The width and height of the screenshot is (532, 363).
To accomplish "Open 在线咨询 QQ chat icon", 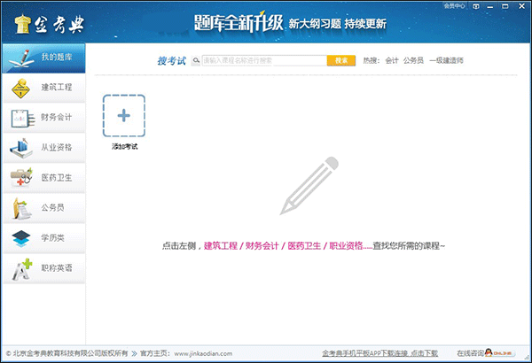I will 500,353.
